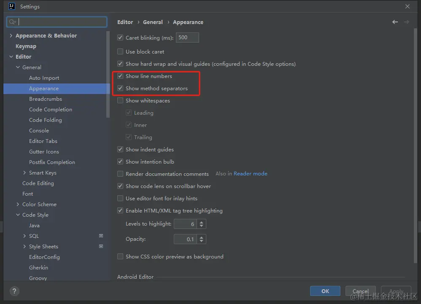
Task: Click the Opacity value field
Action: [x=185, y=239]
